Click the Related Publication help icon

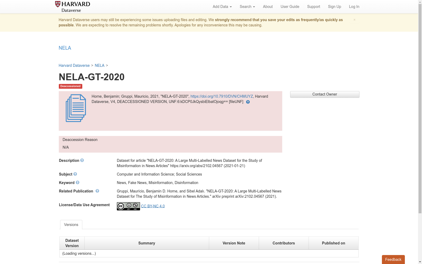pos(97,191)
